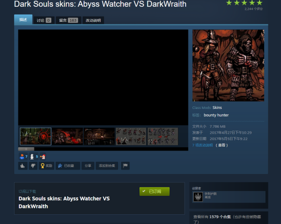This screenshot has width=281, height=224.
Task: Toggle the green subscribed (已订阅) button
Action: 155,191
